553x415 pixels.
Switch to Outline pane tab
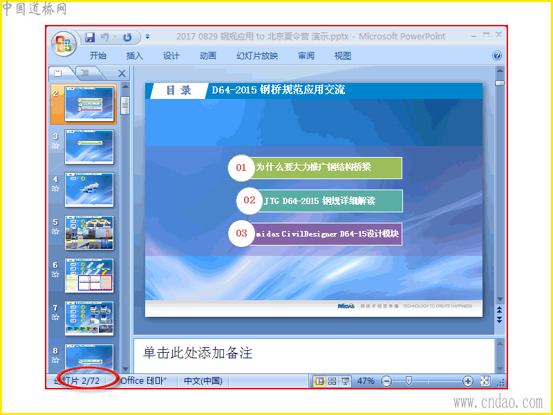pyautogui.click(x=85, y=73)
